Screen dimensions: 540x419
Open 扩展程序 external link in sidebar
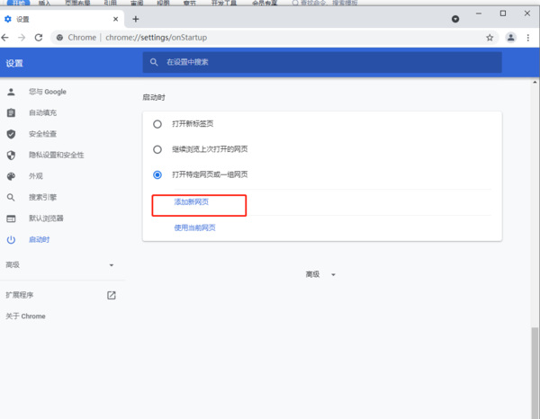(x=112, y=295)
